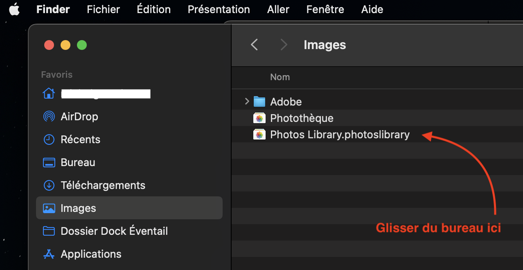
Task: Go back with the left chevron button
Action: pyautogui.click(x=254, y=45)
